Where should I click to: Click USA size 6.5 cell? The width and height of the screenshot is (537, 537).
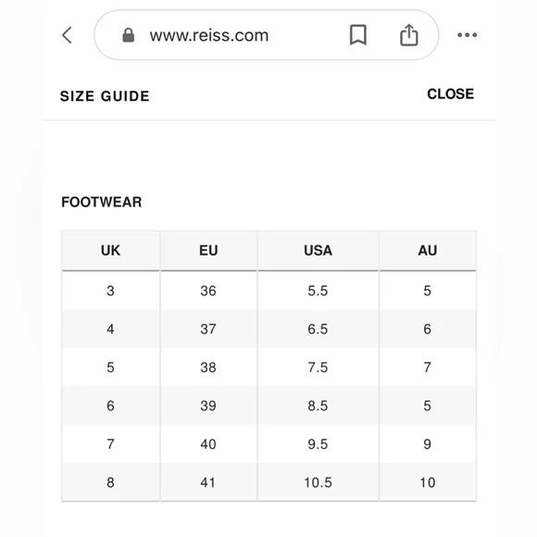pos(318,329)
